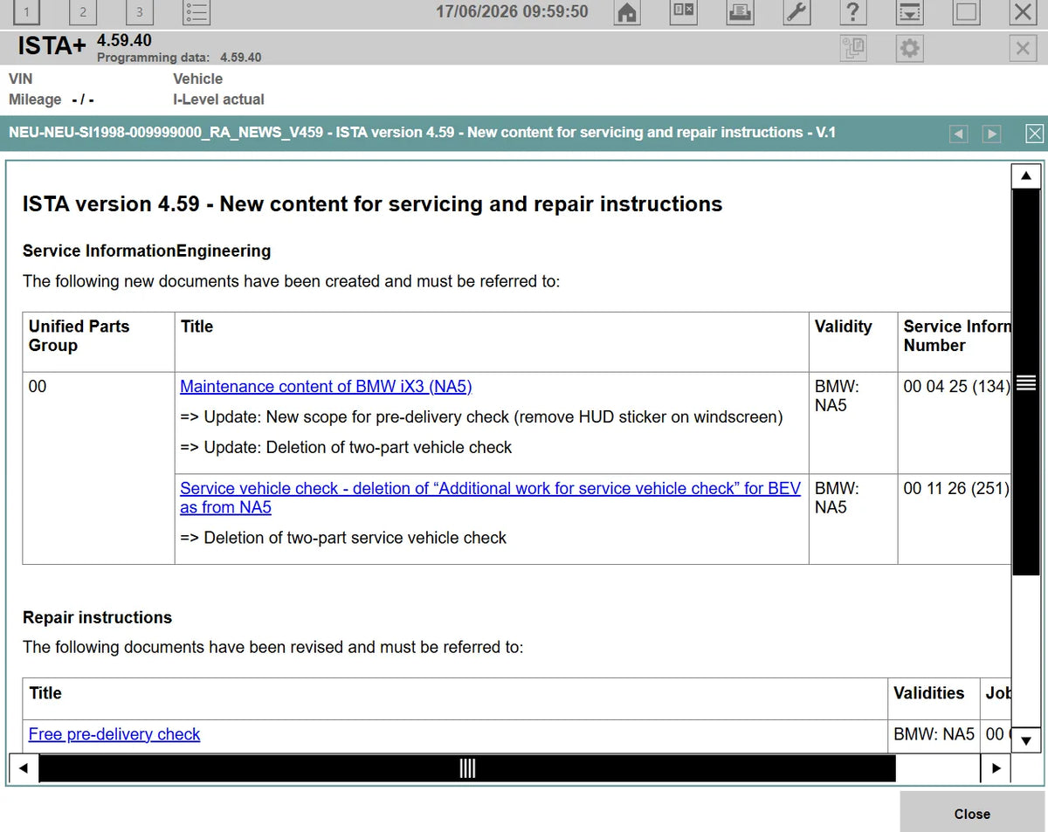Click the '00 11 26 (251)' service number
Viewport: 1048px width, 832px height.
[956, 489]
